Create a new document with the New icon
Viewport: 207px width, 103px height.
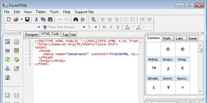tap(9, 20)
